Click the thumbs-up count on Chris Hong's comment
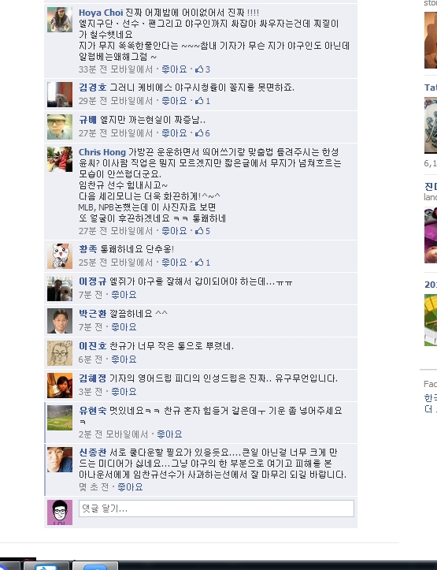 click(208, 231)
